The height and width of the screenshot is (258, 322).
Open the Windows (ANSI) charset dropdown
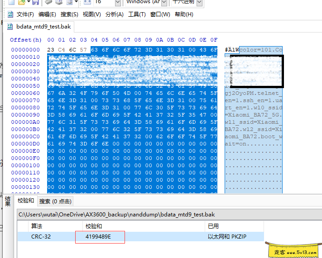point(164,2)
